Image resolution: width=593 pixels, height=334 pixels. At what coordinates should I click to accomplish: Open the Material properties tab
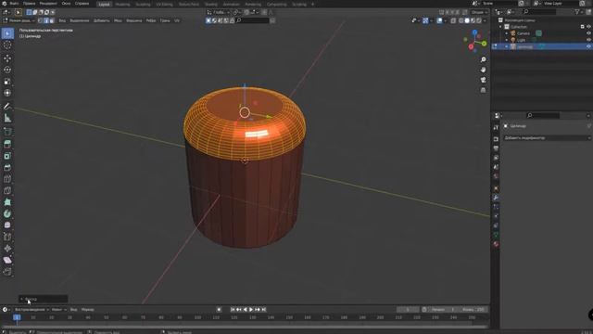tap(496, 244)
